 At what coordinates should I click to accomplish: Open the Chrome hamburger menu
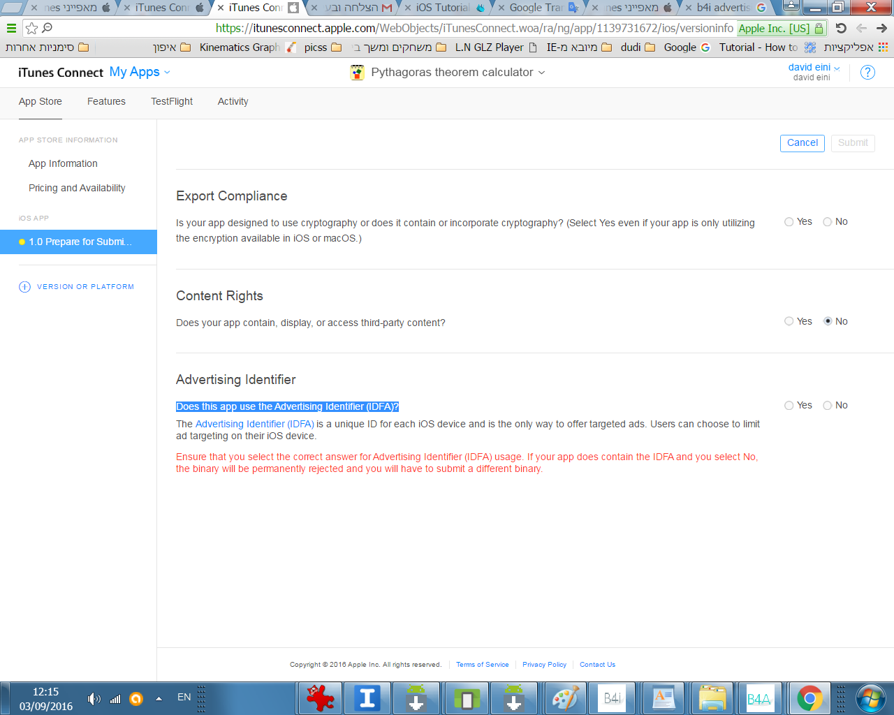tap(11, 28)
